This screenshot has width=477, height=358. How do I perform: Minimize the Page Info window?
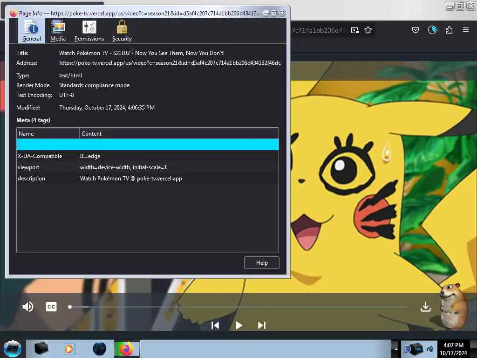(x=266, y=13)
